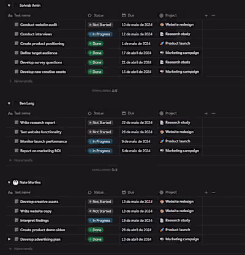This screenshot has height=255, width=245.
Task: Open more options in Ben Lang table header
Action: [213, 113]
